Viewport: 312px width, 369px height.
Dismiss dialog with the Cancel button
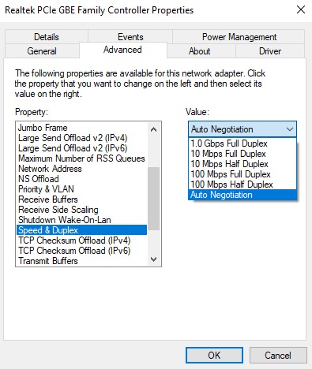pyautogui.click(x=278, y=356)
